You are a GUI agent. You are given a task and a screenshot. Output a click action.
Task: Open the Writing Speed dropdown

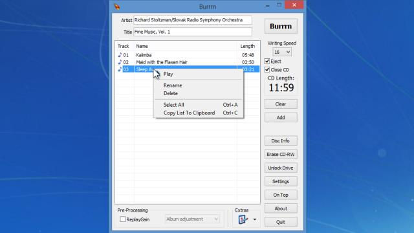click(282, 52)
